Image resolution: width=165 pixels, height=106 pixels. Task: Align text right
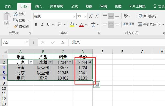tap(117, 25)
